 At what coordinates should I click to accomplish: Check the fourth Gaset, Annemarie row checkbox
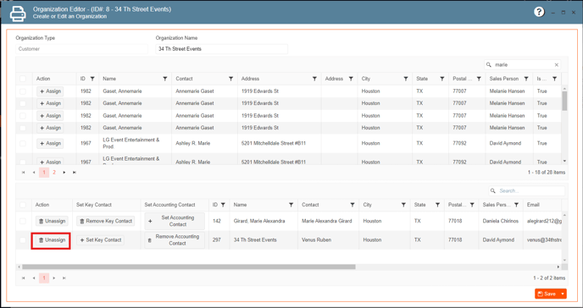23,128
